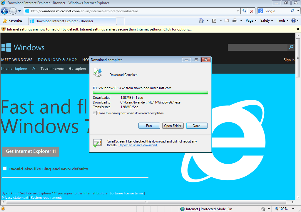Tick Close this dialog box when download completes
The height and width of the screenshot is (212, 301).
coord(95,113)
